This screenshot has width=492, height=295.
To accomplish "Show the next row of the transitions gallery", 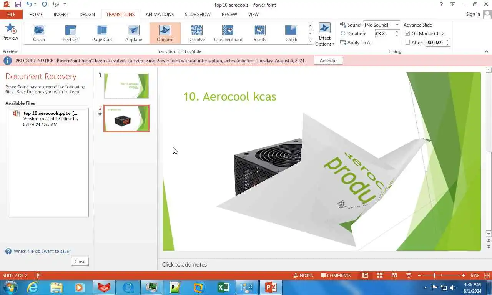I will [310, 33].
